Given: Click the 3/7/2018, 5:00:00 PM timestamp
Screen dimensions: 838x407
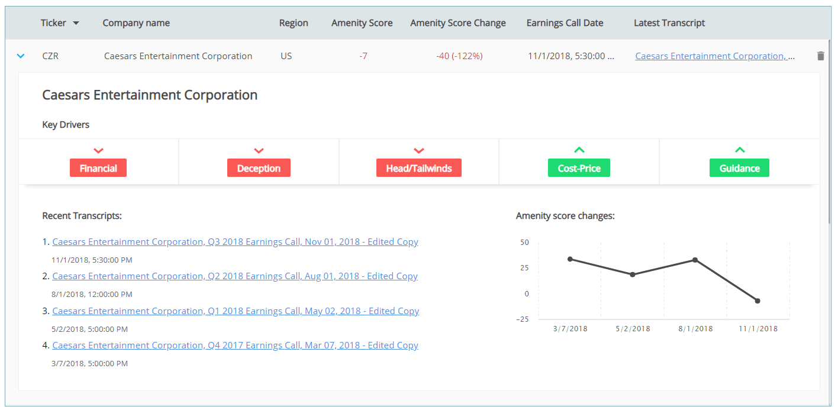Looking at the screenshot, I should click(89, 364).
